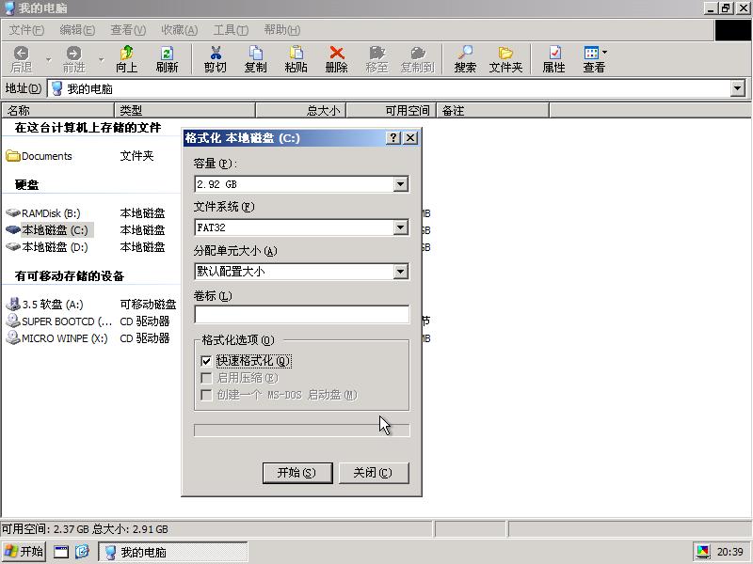The width and height of the screenshot is (753, 564).
Task: Open the 文件系统 FAT32 dropdown
Action: pyautogui.click(x=401, y=227)
